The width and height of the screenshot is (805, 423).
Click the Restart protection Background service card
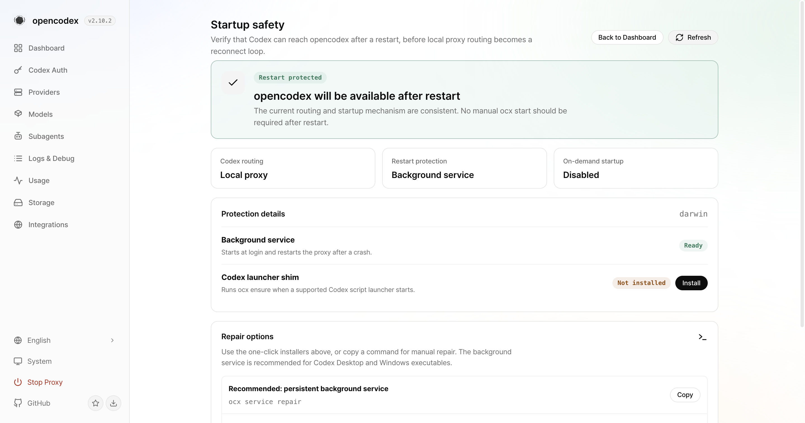[464, 168]
